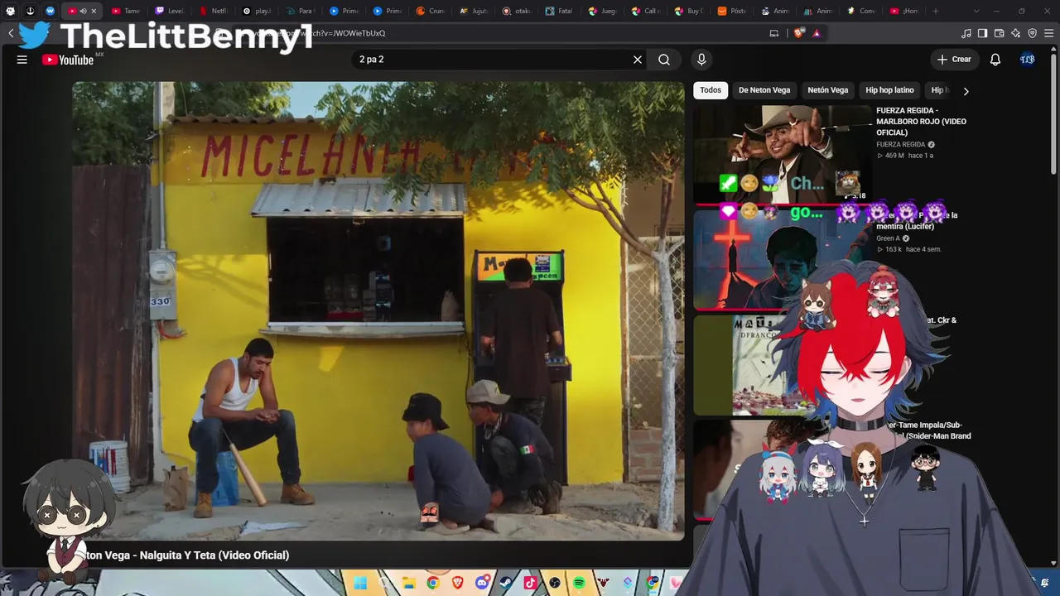1060x596 pixels.
Task: Select the 'Todos' filter chip
Action: [x=711, y=90]
